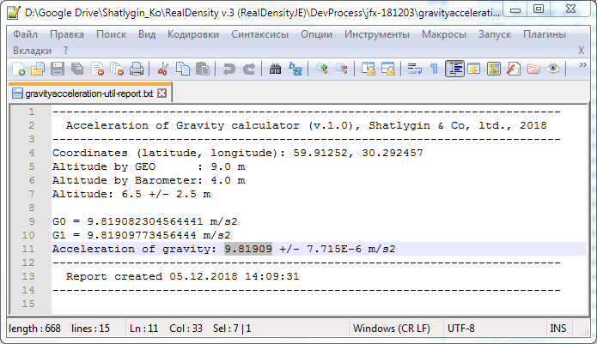This screenshot has width=597, height=344.
Task: Create a new document from toolbar
Action: [18, 69]
